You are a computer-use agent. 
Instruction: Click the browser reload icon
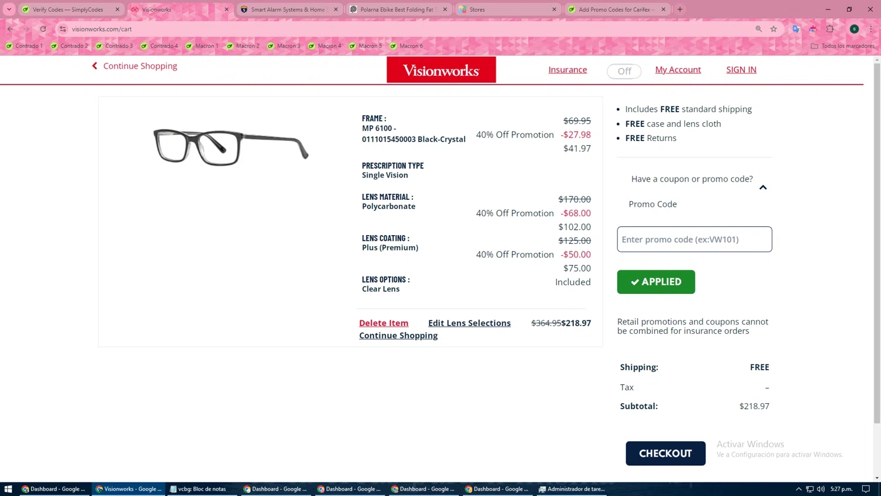pos(43,29)
